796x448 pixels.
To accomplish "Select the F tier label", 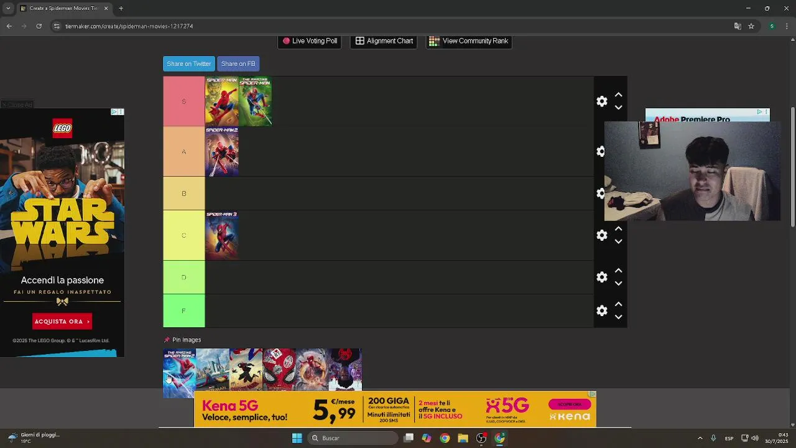I will click(183, 310).
